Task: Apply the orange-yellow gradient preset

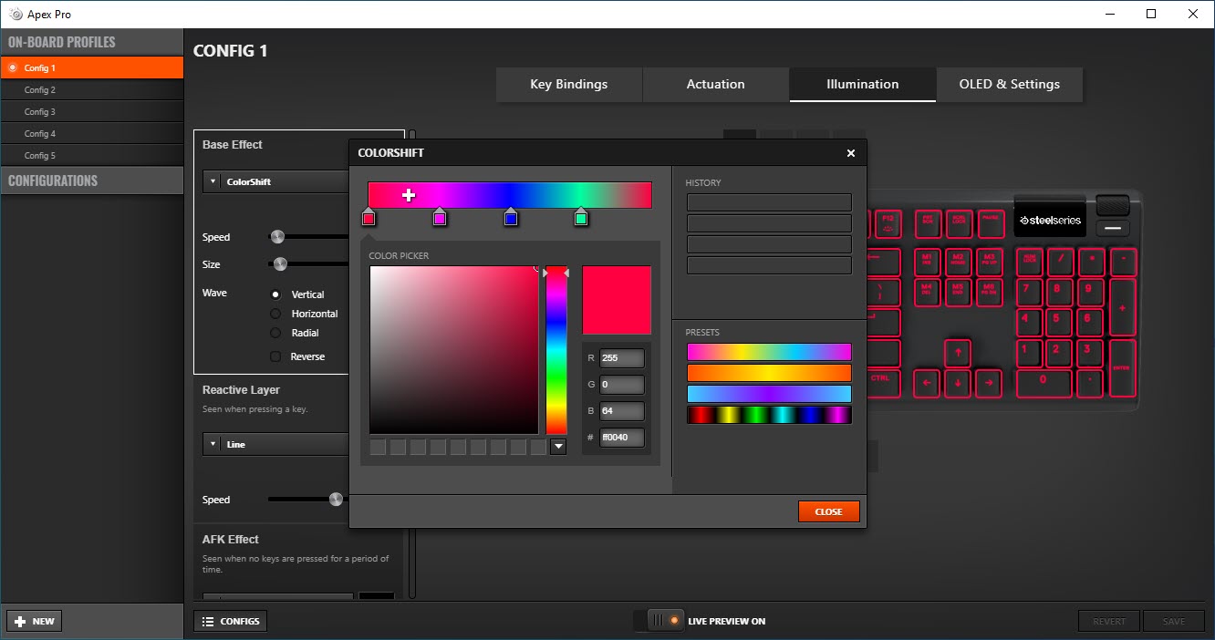Action: click(769, 373)
